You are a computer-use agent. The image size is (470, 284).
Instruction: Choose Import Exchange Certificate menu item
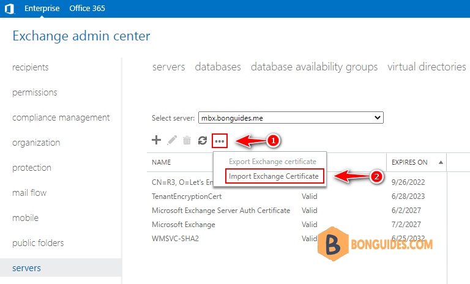click(274, 176)
